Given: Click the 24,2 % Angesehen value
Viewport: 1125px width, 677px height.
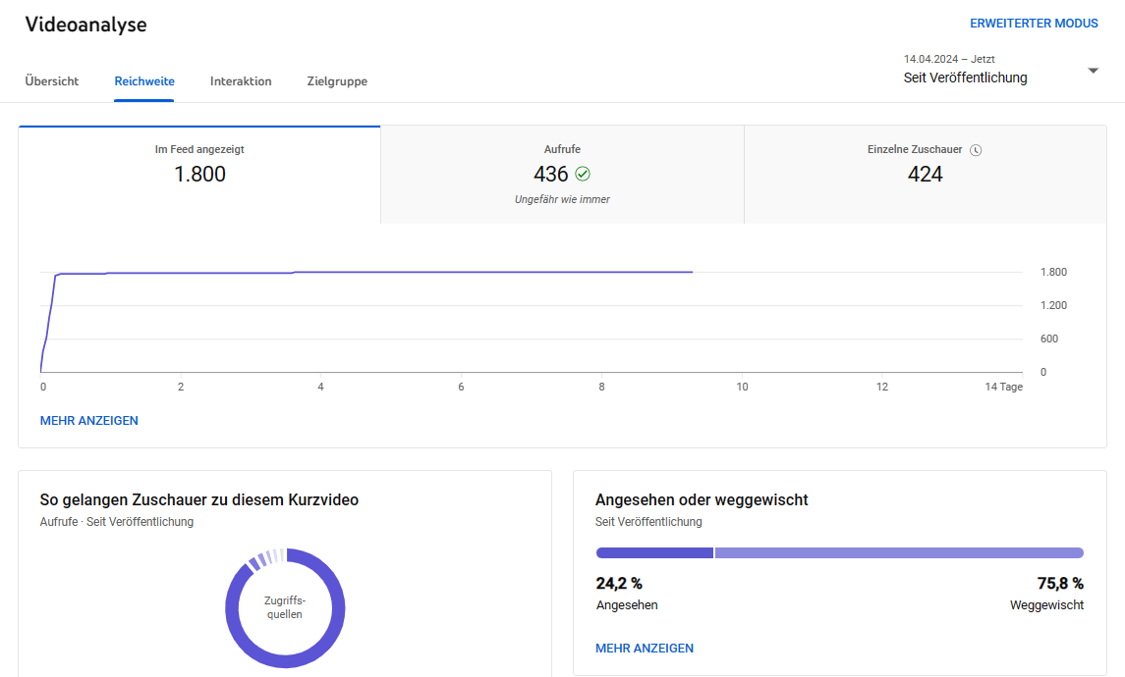Looking at the screenshot, I should click(x=619, y=584).
